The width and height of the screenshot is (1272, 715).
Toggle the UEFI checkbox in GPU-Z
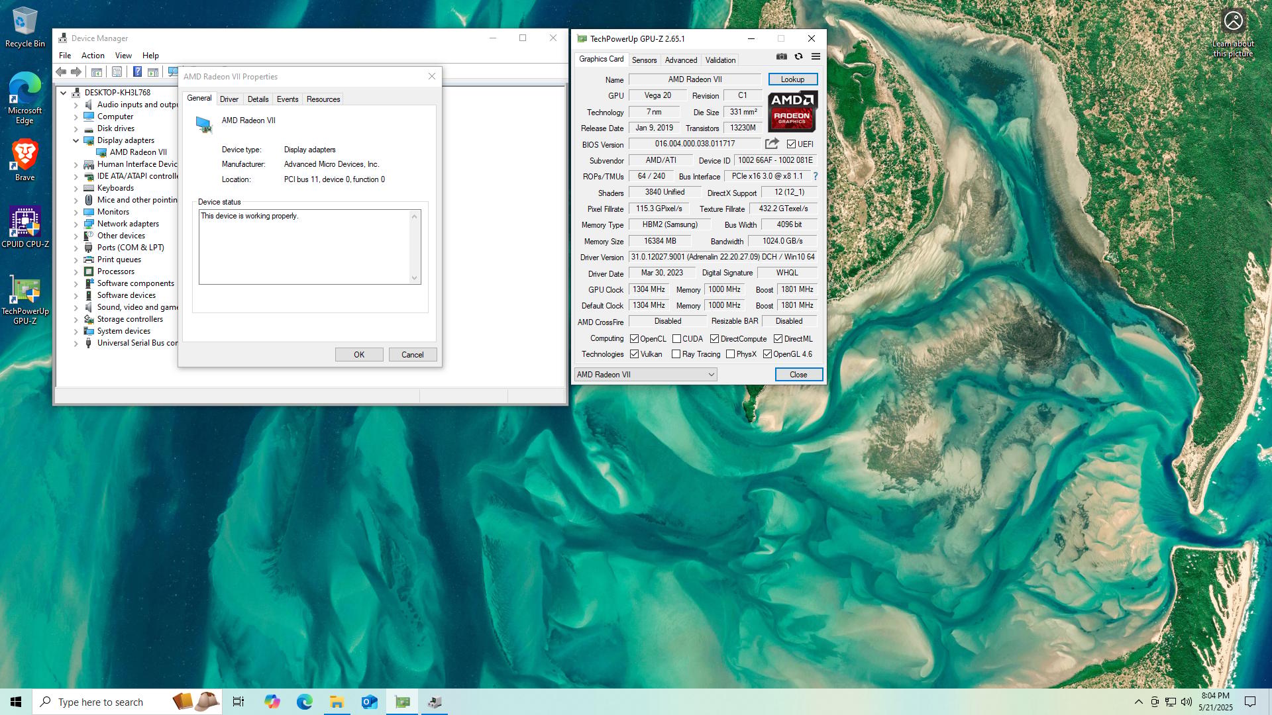[791, 144]
